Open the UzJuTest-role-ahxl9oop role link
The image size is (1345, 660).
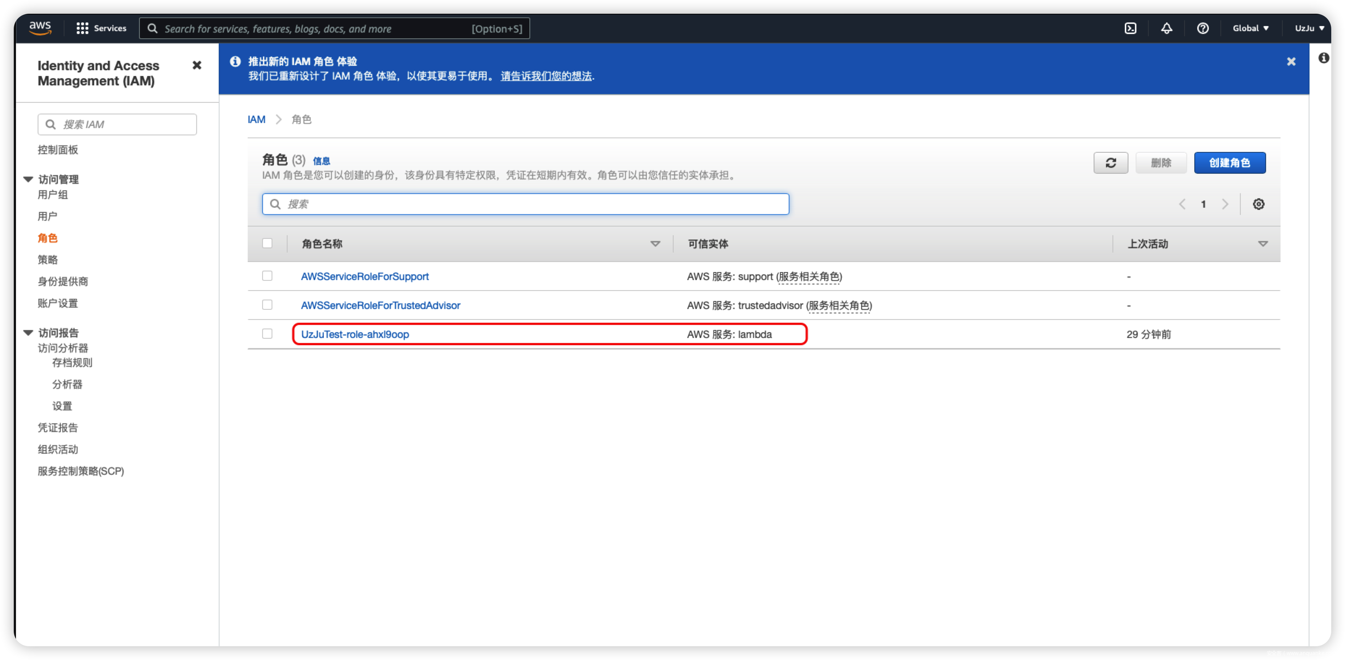coord(355,334)
